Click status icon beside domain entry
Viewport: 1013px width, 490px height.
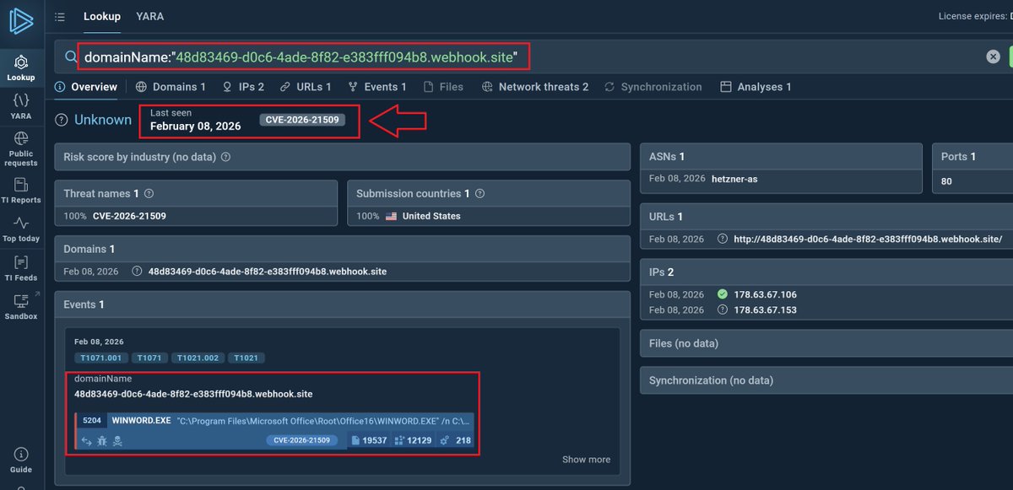click(137, 272)
